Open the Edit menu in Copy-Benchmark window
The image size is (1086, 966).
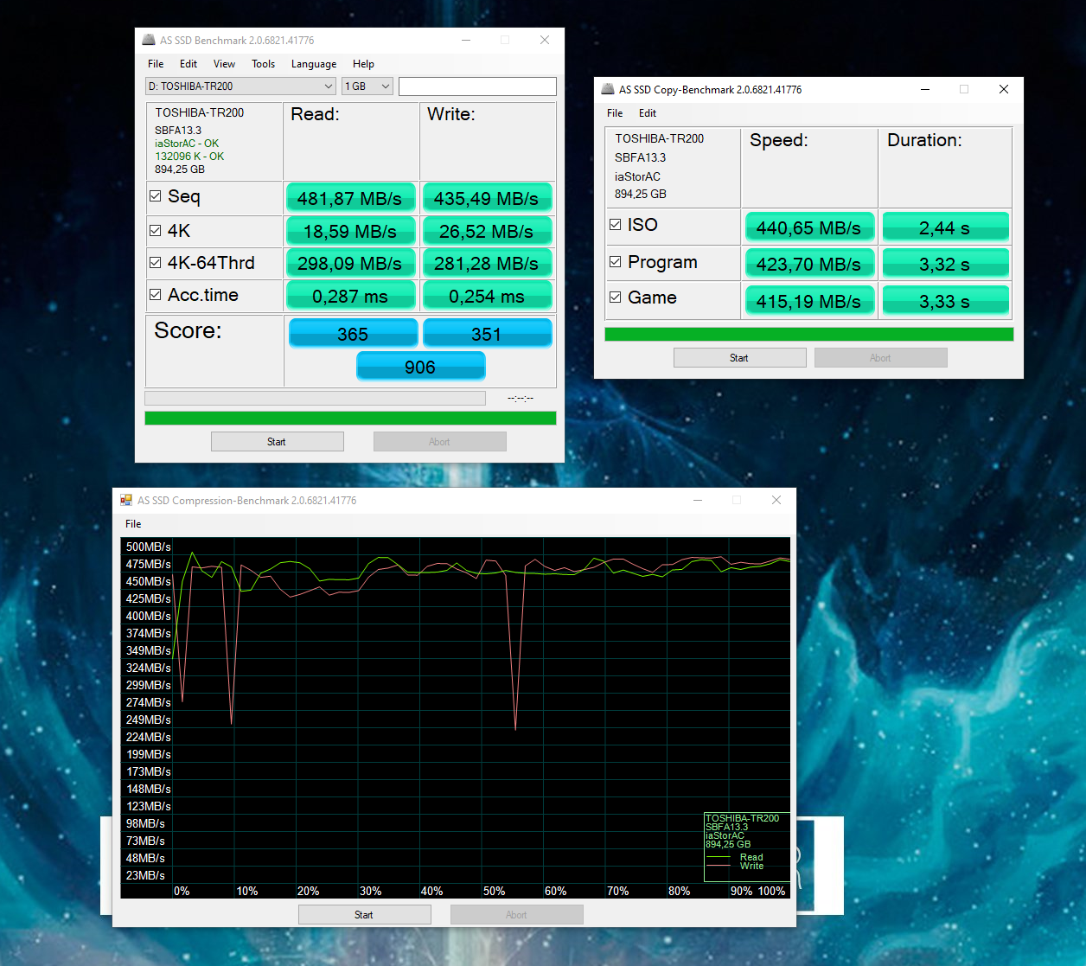pyautogui.click(x=647, y=113)
